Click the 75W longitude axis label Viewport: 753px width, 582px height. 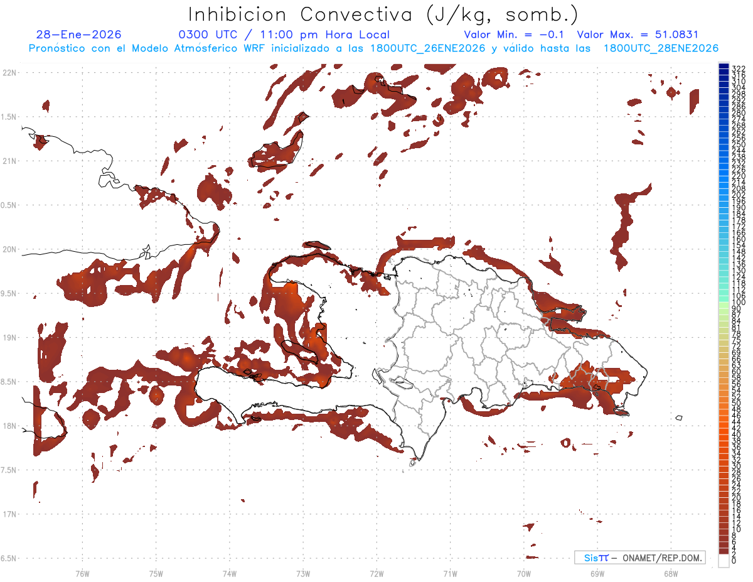pyautogui.click(x=156, y=573)
